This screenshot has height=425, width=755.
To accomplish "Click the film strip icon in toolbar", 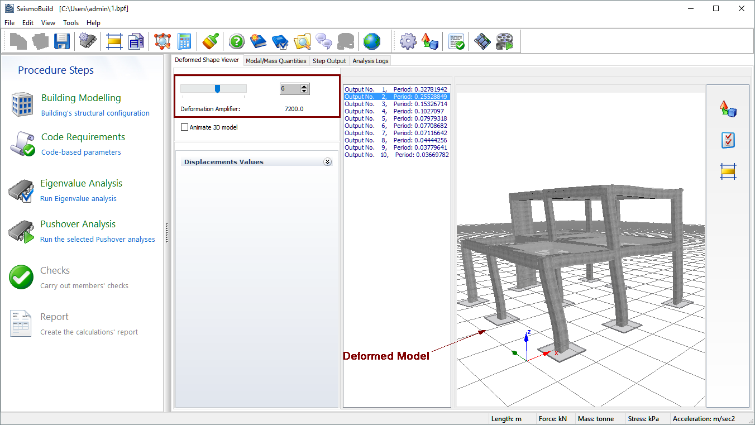I will (482, 41).
